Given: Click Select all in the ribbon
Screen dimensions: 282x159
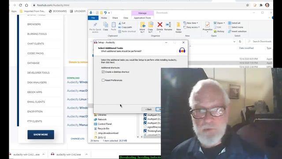Looking at the screenshot, I should [x=234, y=23].
